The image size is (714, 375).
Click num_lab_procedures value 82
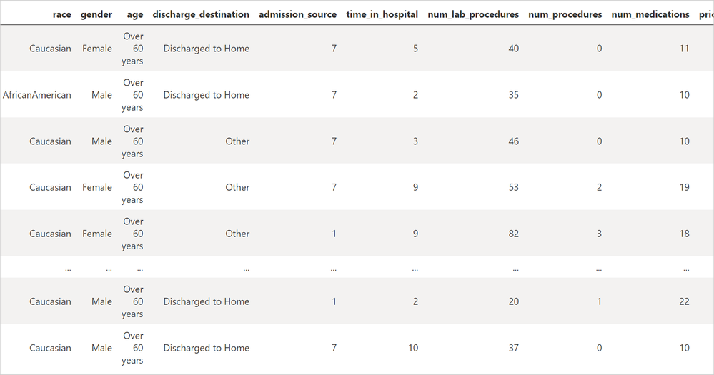[x=514, y=234]
